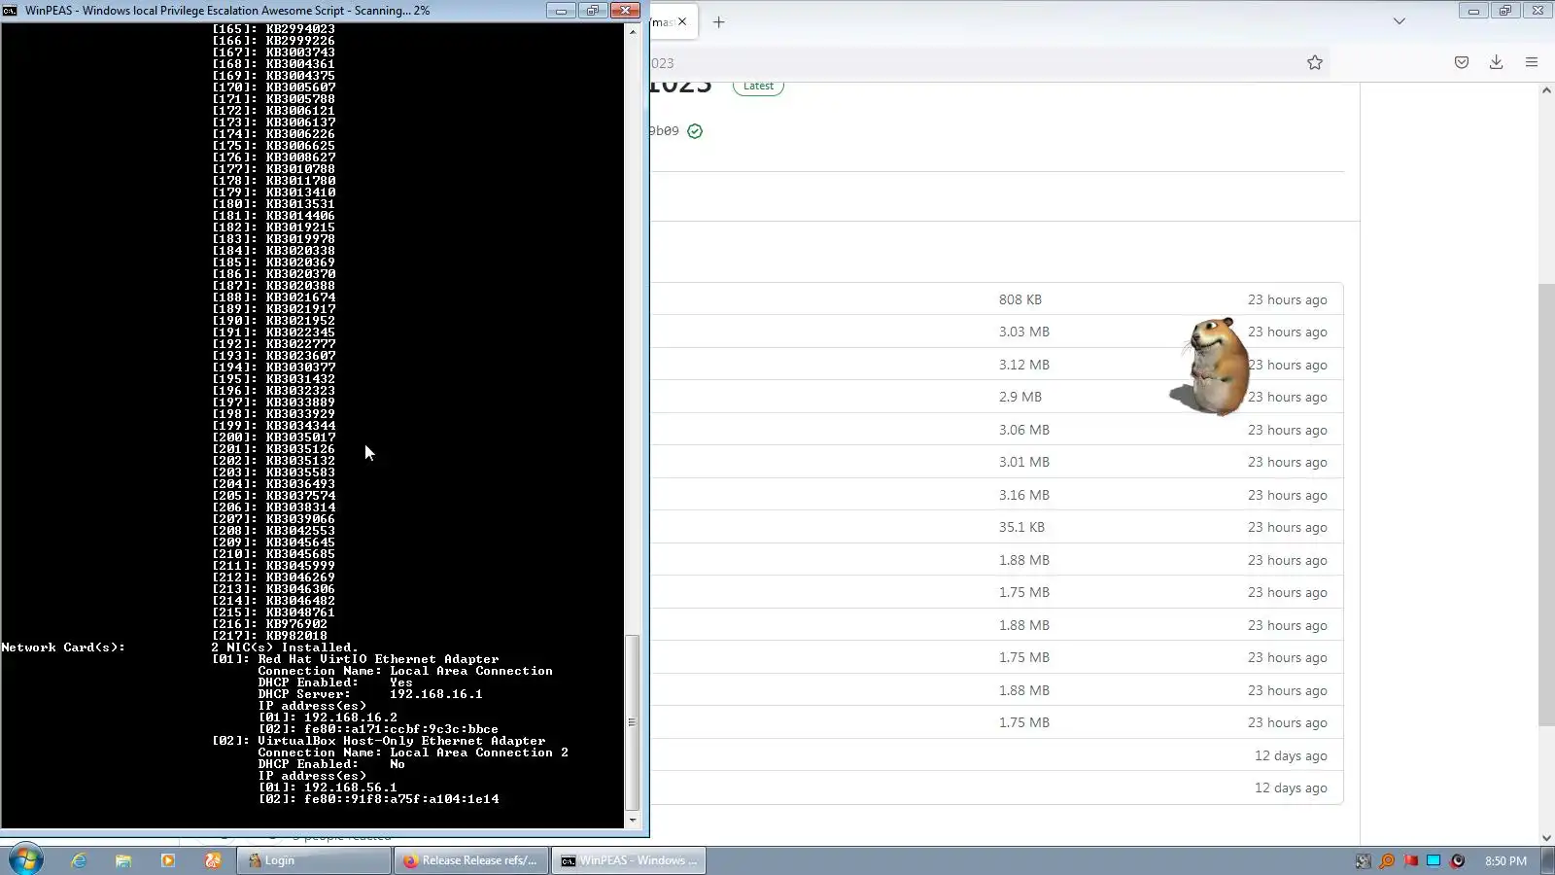1555x875 pixels.
Task: Open the Windows Start menu
Action: (x=25, y=860)
